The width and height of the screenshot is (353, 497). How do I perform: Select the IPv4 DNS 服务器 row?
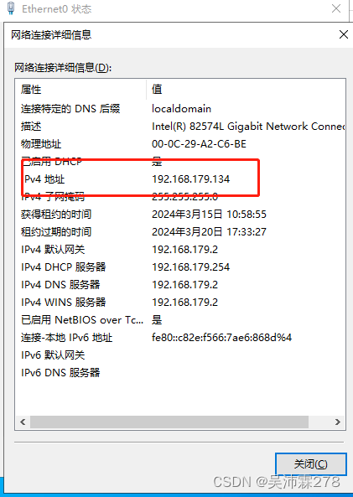tap(180, 285)
